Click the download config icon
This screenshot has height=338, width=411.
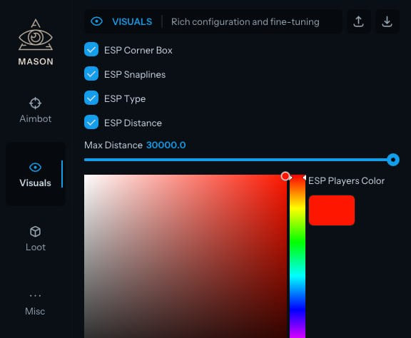click(387, 21)
